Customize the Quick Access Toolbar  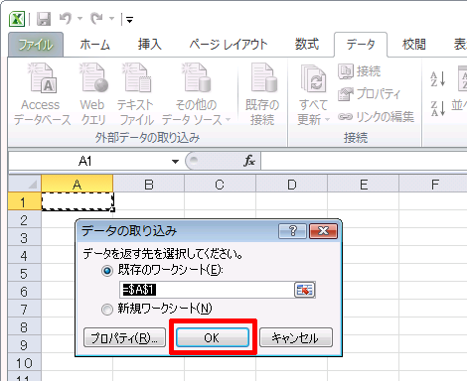click(x=129, y=20)
